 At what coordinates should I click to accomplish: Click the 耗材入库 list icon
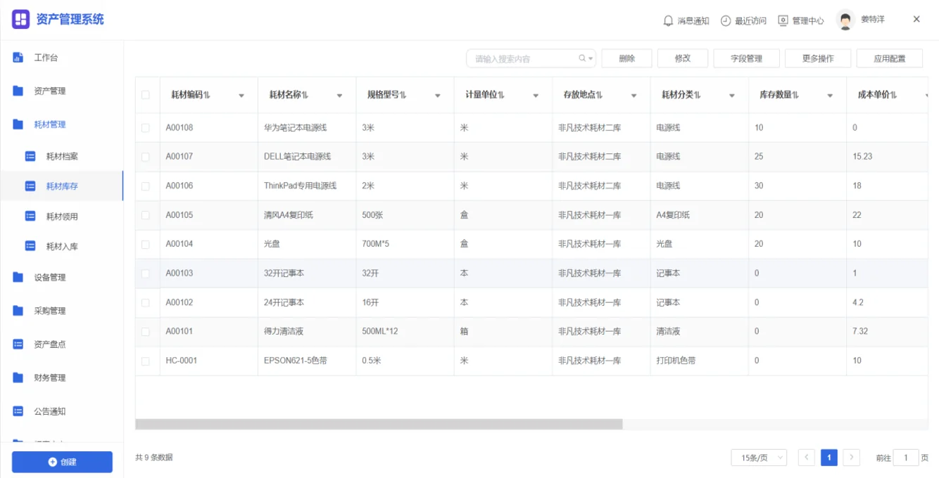30,246
